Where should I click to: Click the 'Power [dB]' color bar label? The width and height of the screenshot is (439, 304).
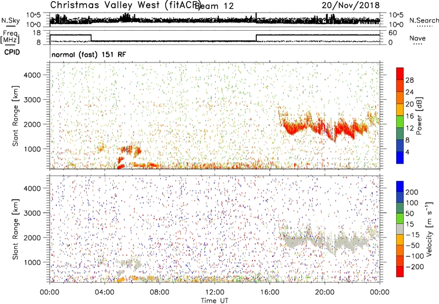[419, 116]
